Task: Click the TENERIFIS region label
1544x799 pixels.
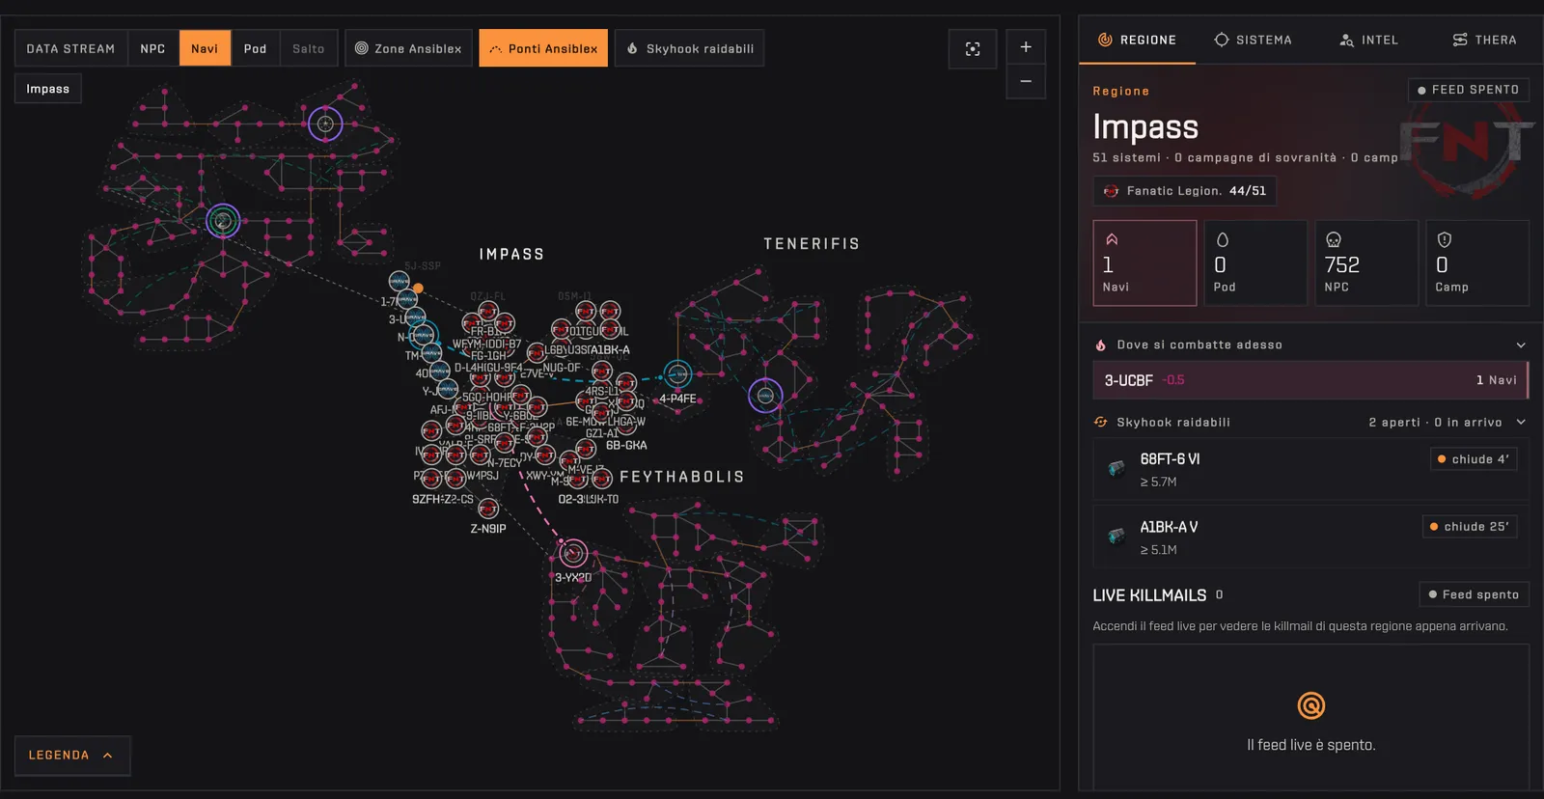Action: (812, 244)
